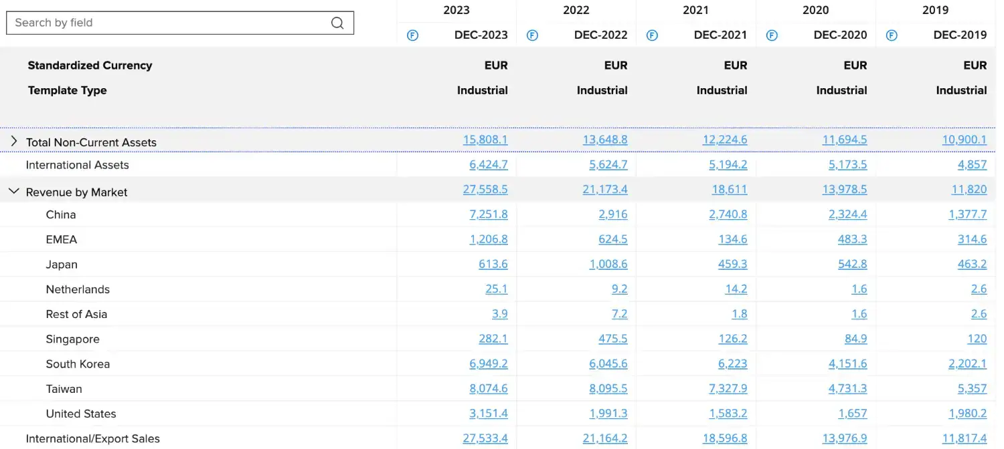Select the Singapore row label
This screenshot has height=449, width=1004.
pos(73,339)
